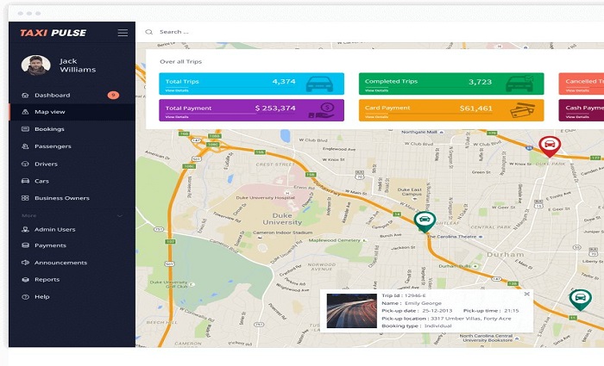Open Help menu item
Image resolution: width=604 pixels, height=366 pixels.
click(72, 297)
